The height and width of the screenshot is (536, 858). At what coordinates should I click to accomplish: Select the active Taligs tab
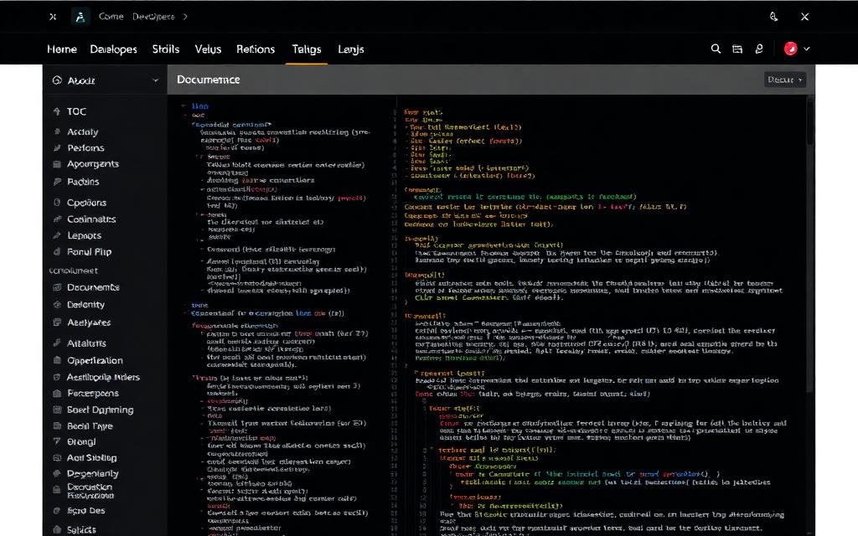coord(307,49)
